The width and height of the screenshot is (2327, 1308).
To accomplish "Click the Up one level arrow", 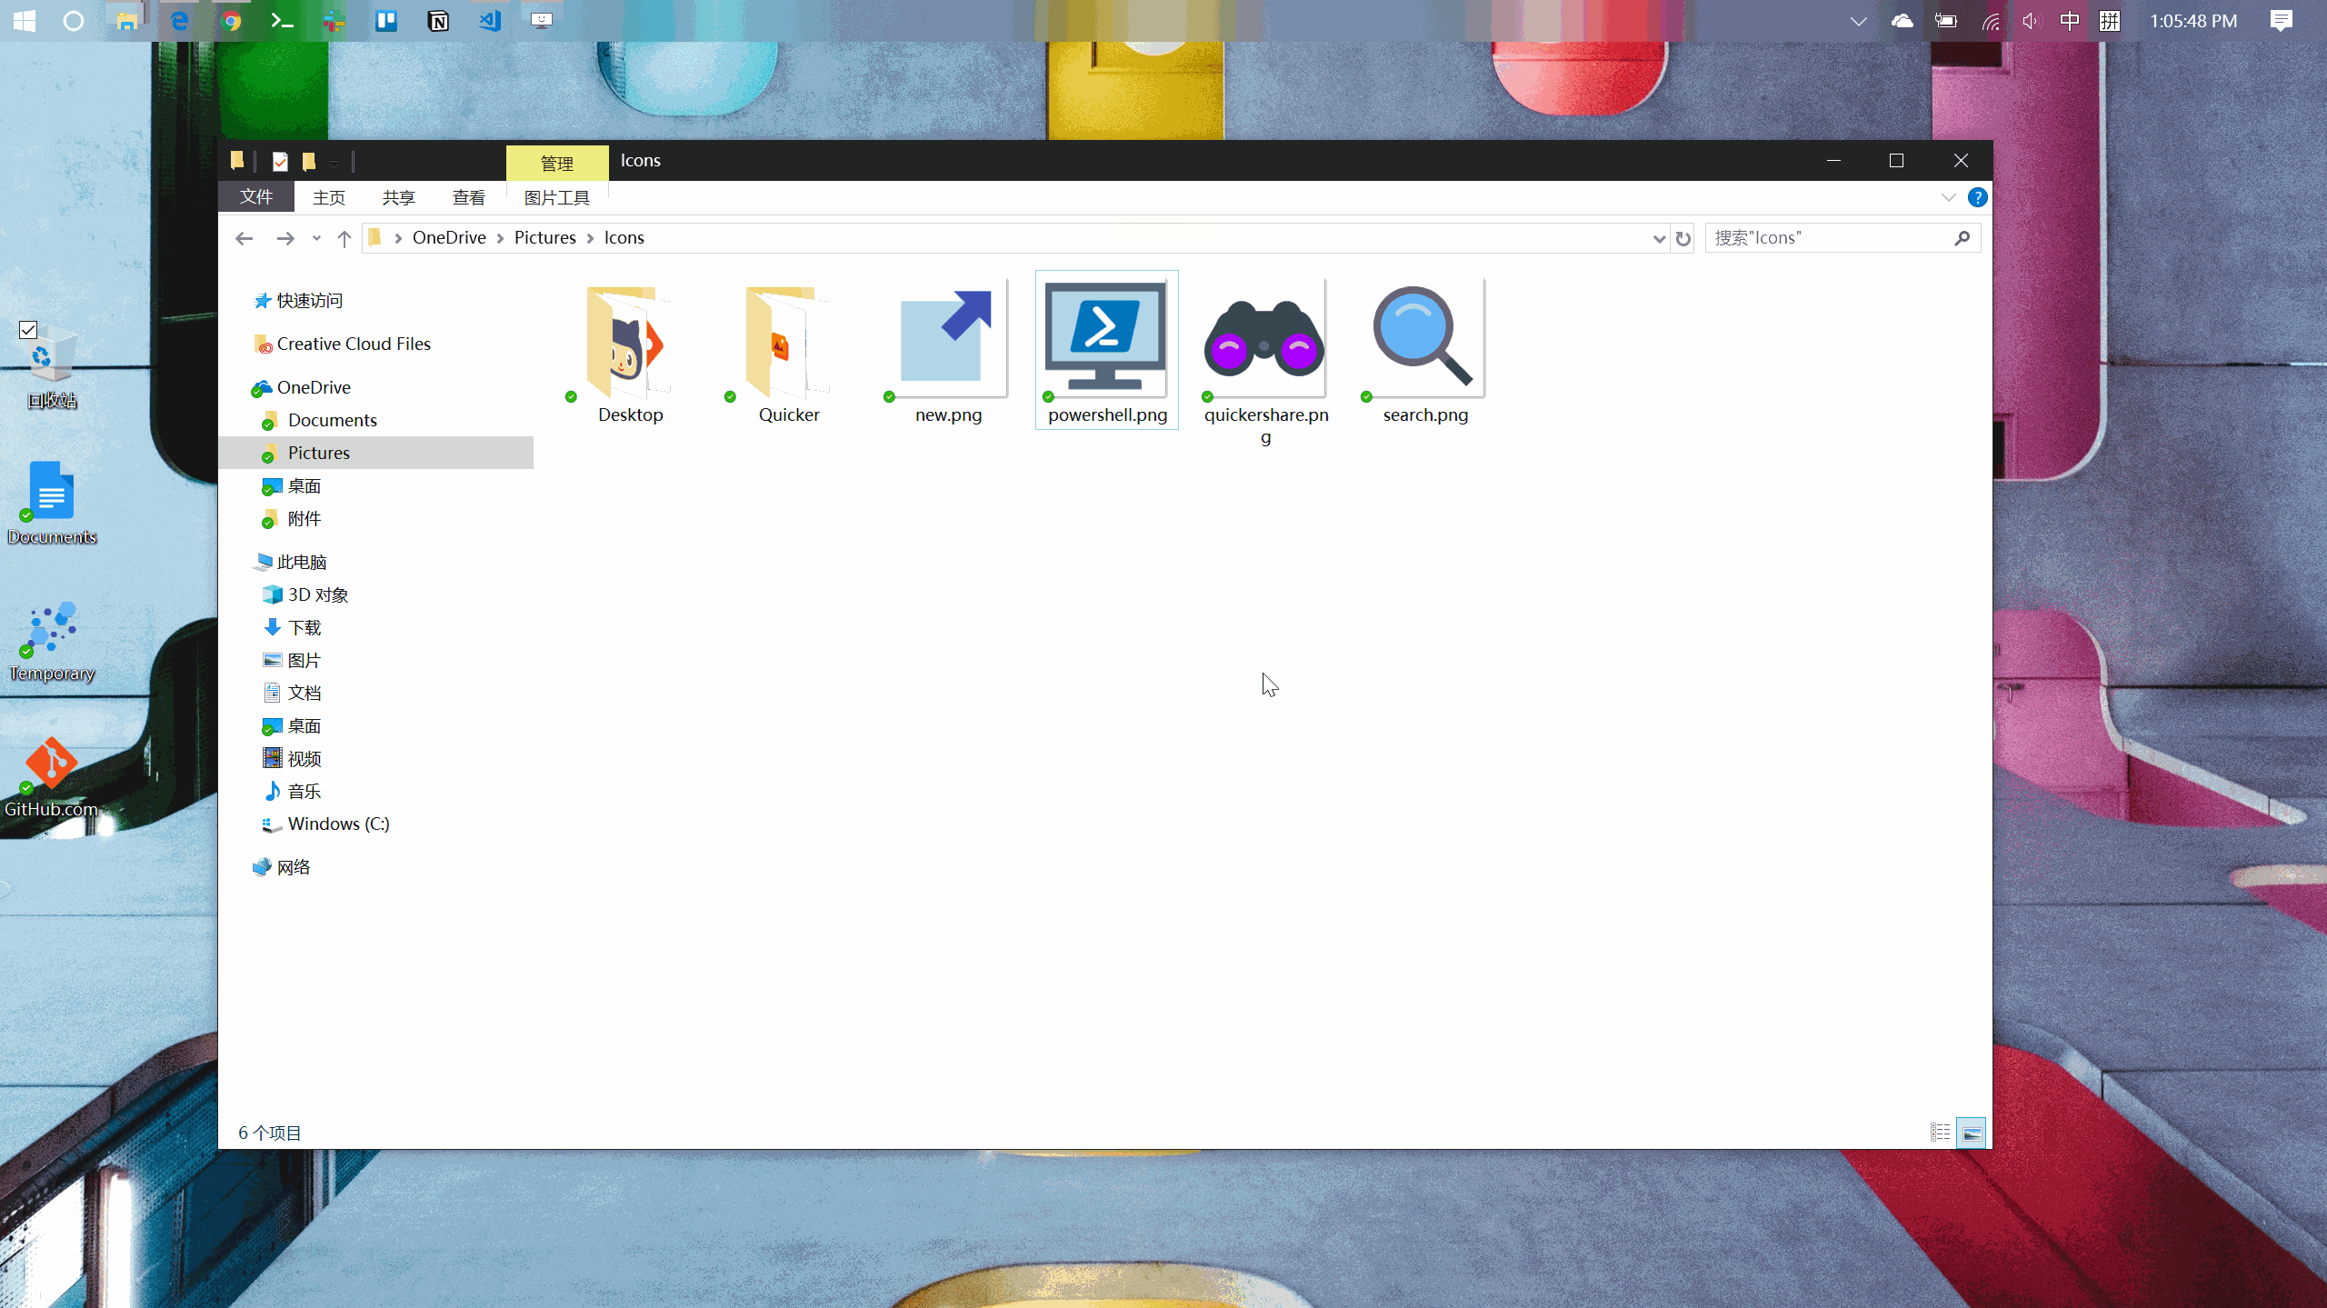I will point(344,238).
